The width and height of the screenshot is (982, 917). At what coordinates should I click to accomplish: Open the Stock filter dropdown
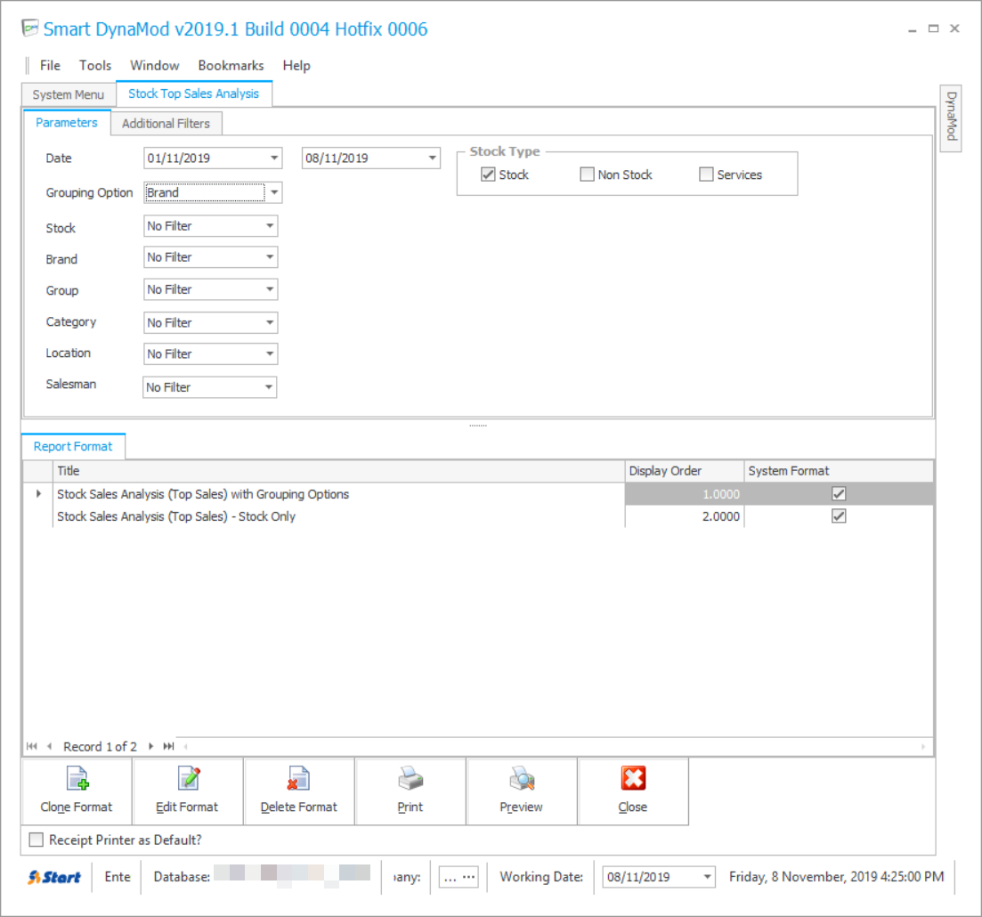click(x=270, y=226)
